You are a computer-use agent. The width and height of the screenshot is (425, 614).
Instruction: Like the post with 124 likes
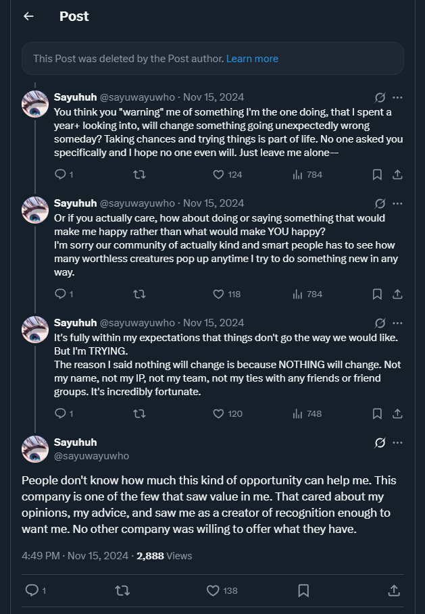pyautogui.click(x=218, y=174)
